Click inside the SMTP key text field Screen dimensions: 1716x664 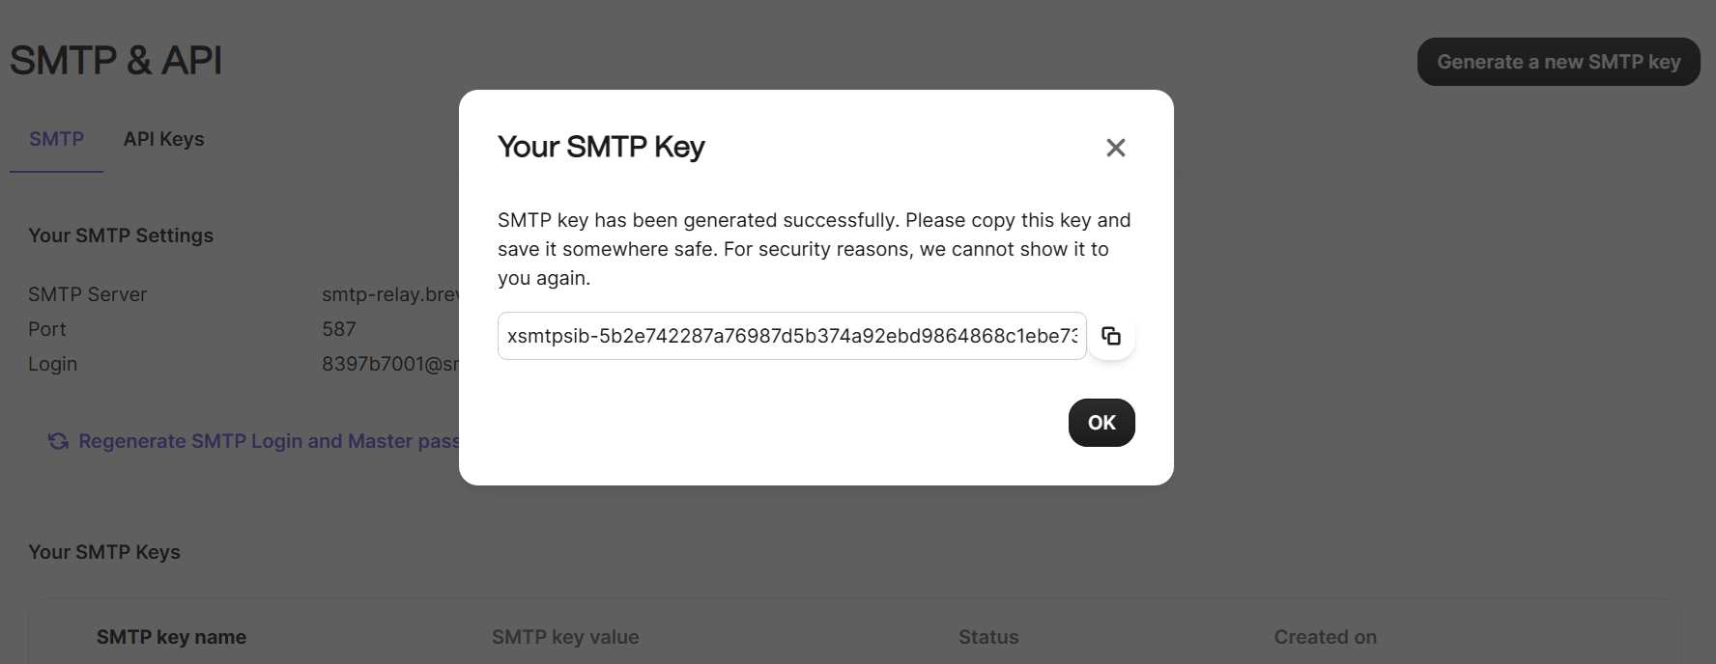coord(790,336)
